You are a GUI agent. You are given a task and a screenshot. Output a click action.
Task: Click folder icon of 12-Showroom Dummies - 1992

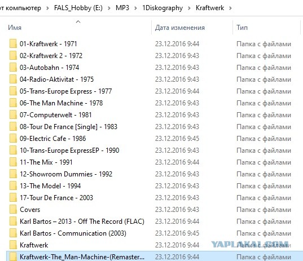coord(13,174)
